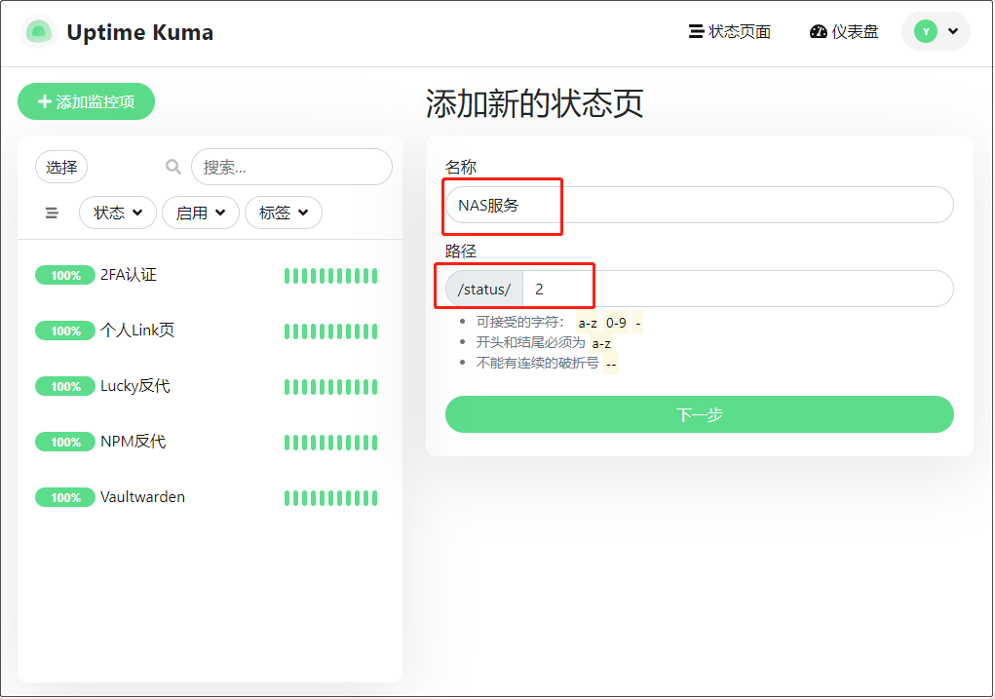Click the 名称 name input field
Viewport: 995px width, 699px height.
(700, 205)
